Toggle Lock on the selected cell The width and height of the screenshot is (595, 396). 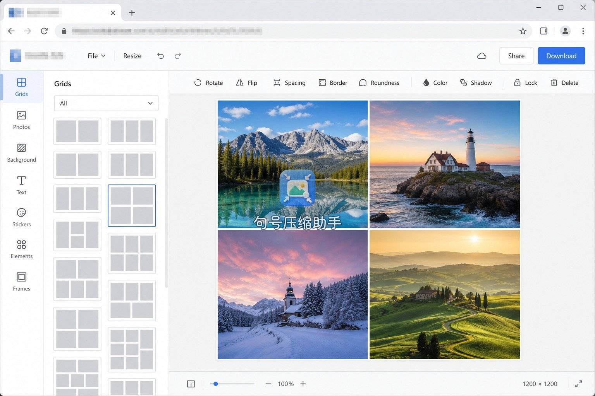click(525, 83)
